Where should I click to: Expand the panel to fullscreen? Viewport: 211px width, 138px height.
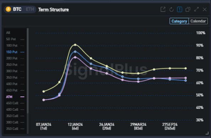pos(196,9)
